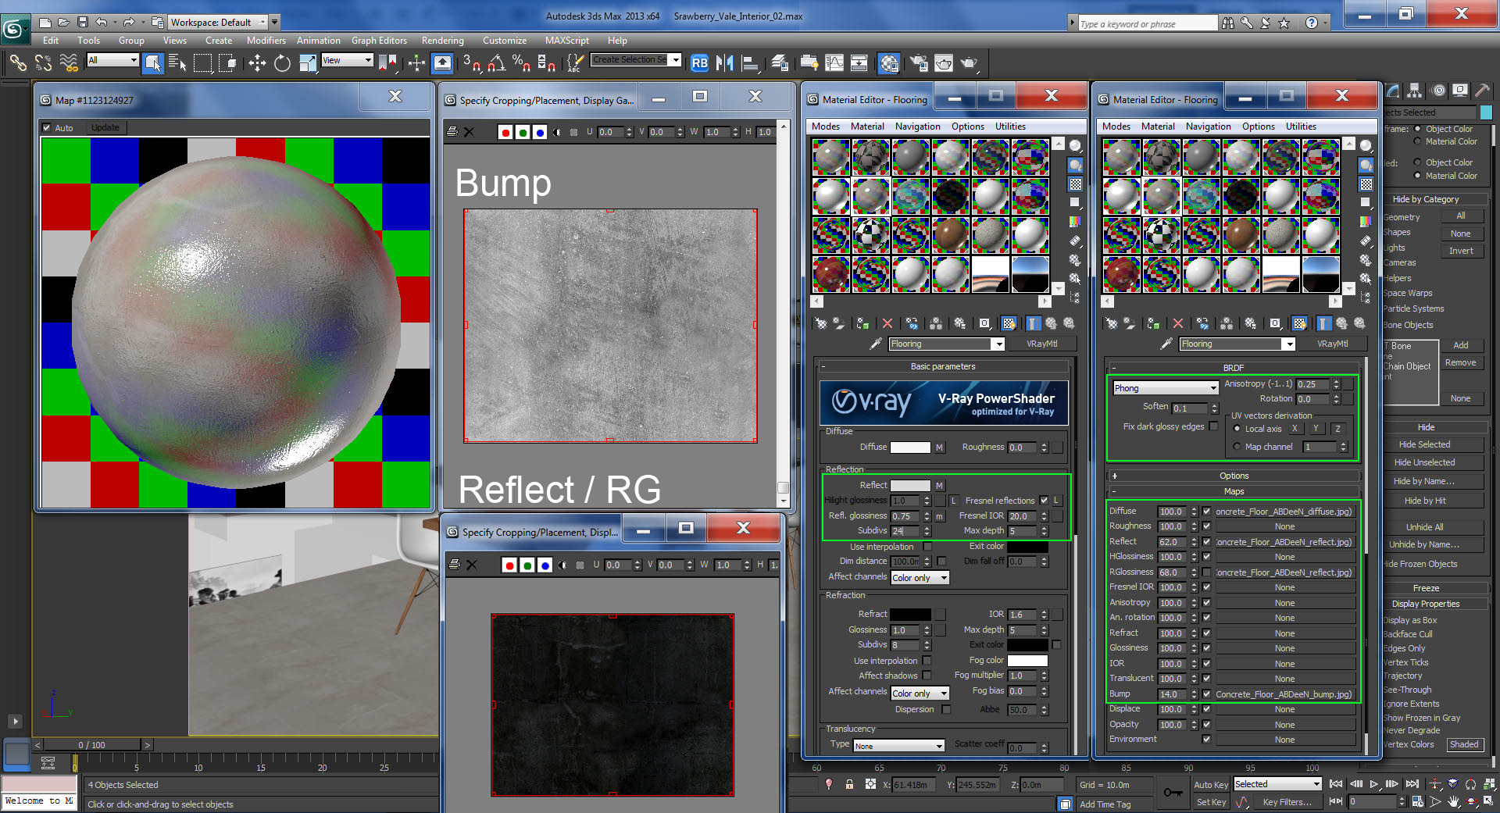Viewport: 1500px width, 813px height.
Task: Enable Affect shadows checkbox in Refraction
Action: 927,676
